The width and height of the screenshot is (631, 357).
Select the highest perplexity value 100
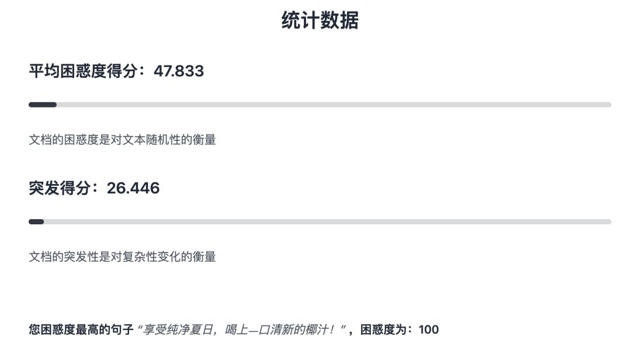[428, 330]
